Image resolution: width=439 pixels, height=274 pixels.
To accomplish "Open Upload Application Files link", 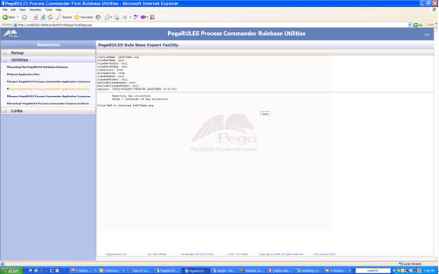I will click(x=24, y=75).
